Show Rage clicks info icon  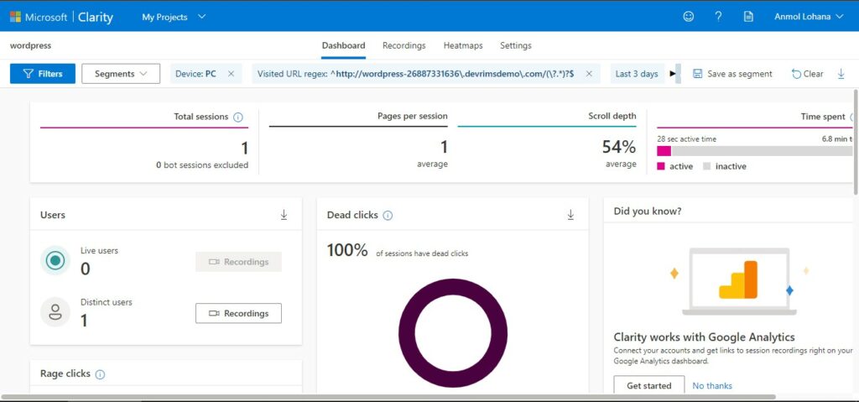101,374
